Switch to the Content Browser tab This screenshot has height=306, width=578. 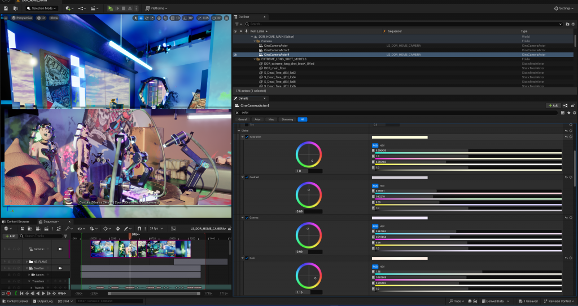(x=19, y=221)
